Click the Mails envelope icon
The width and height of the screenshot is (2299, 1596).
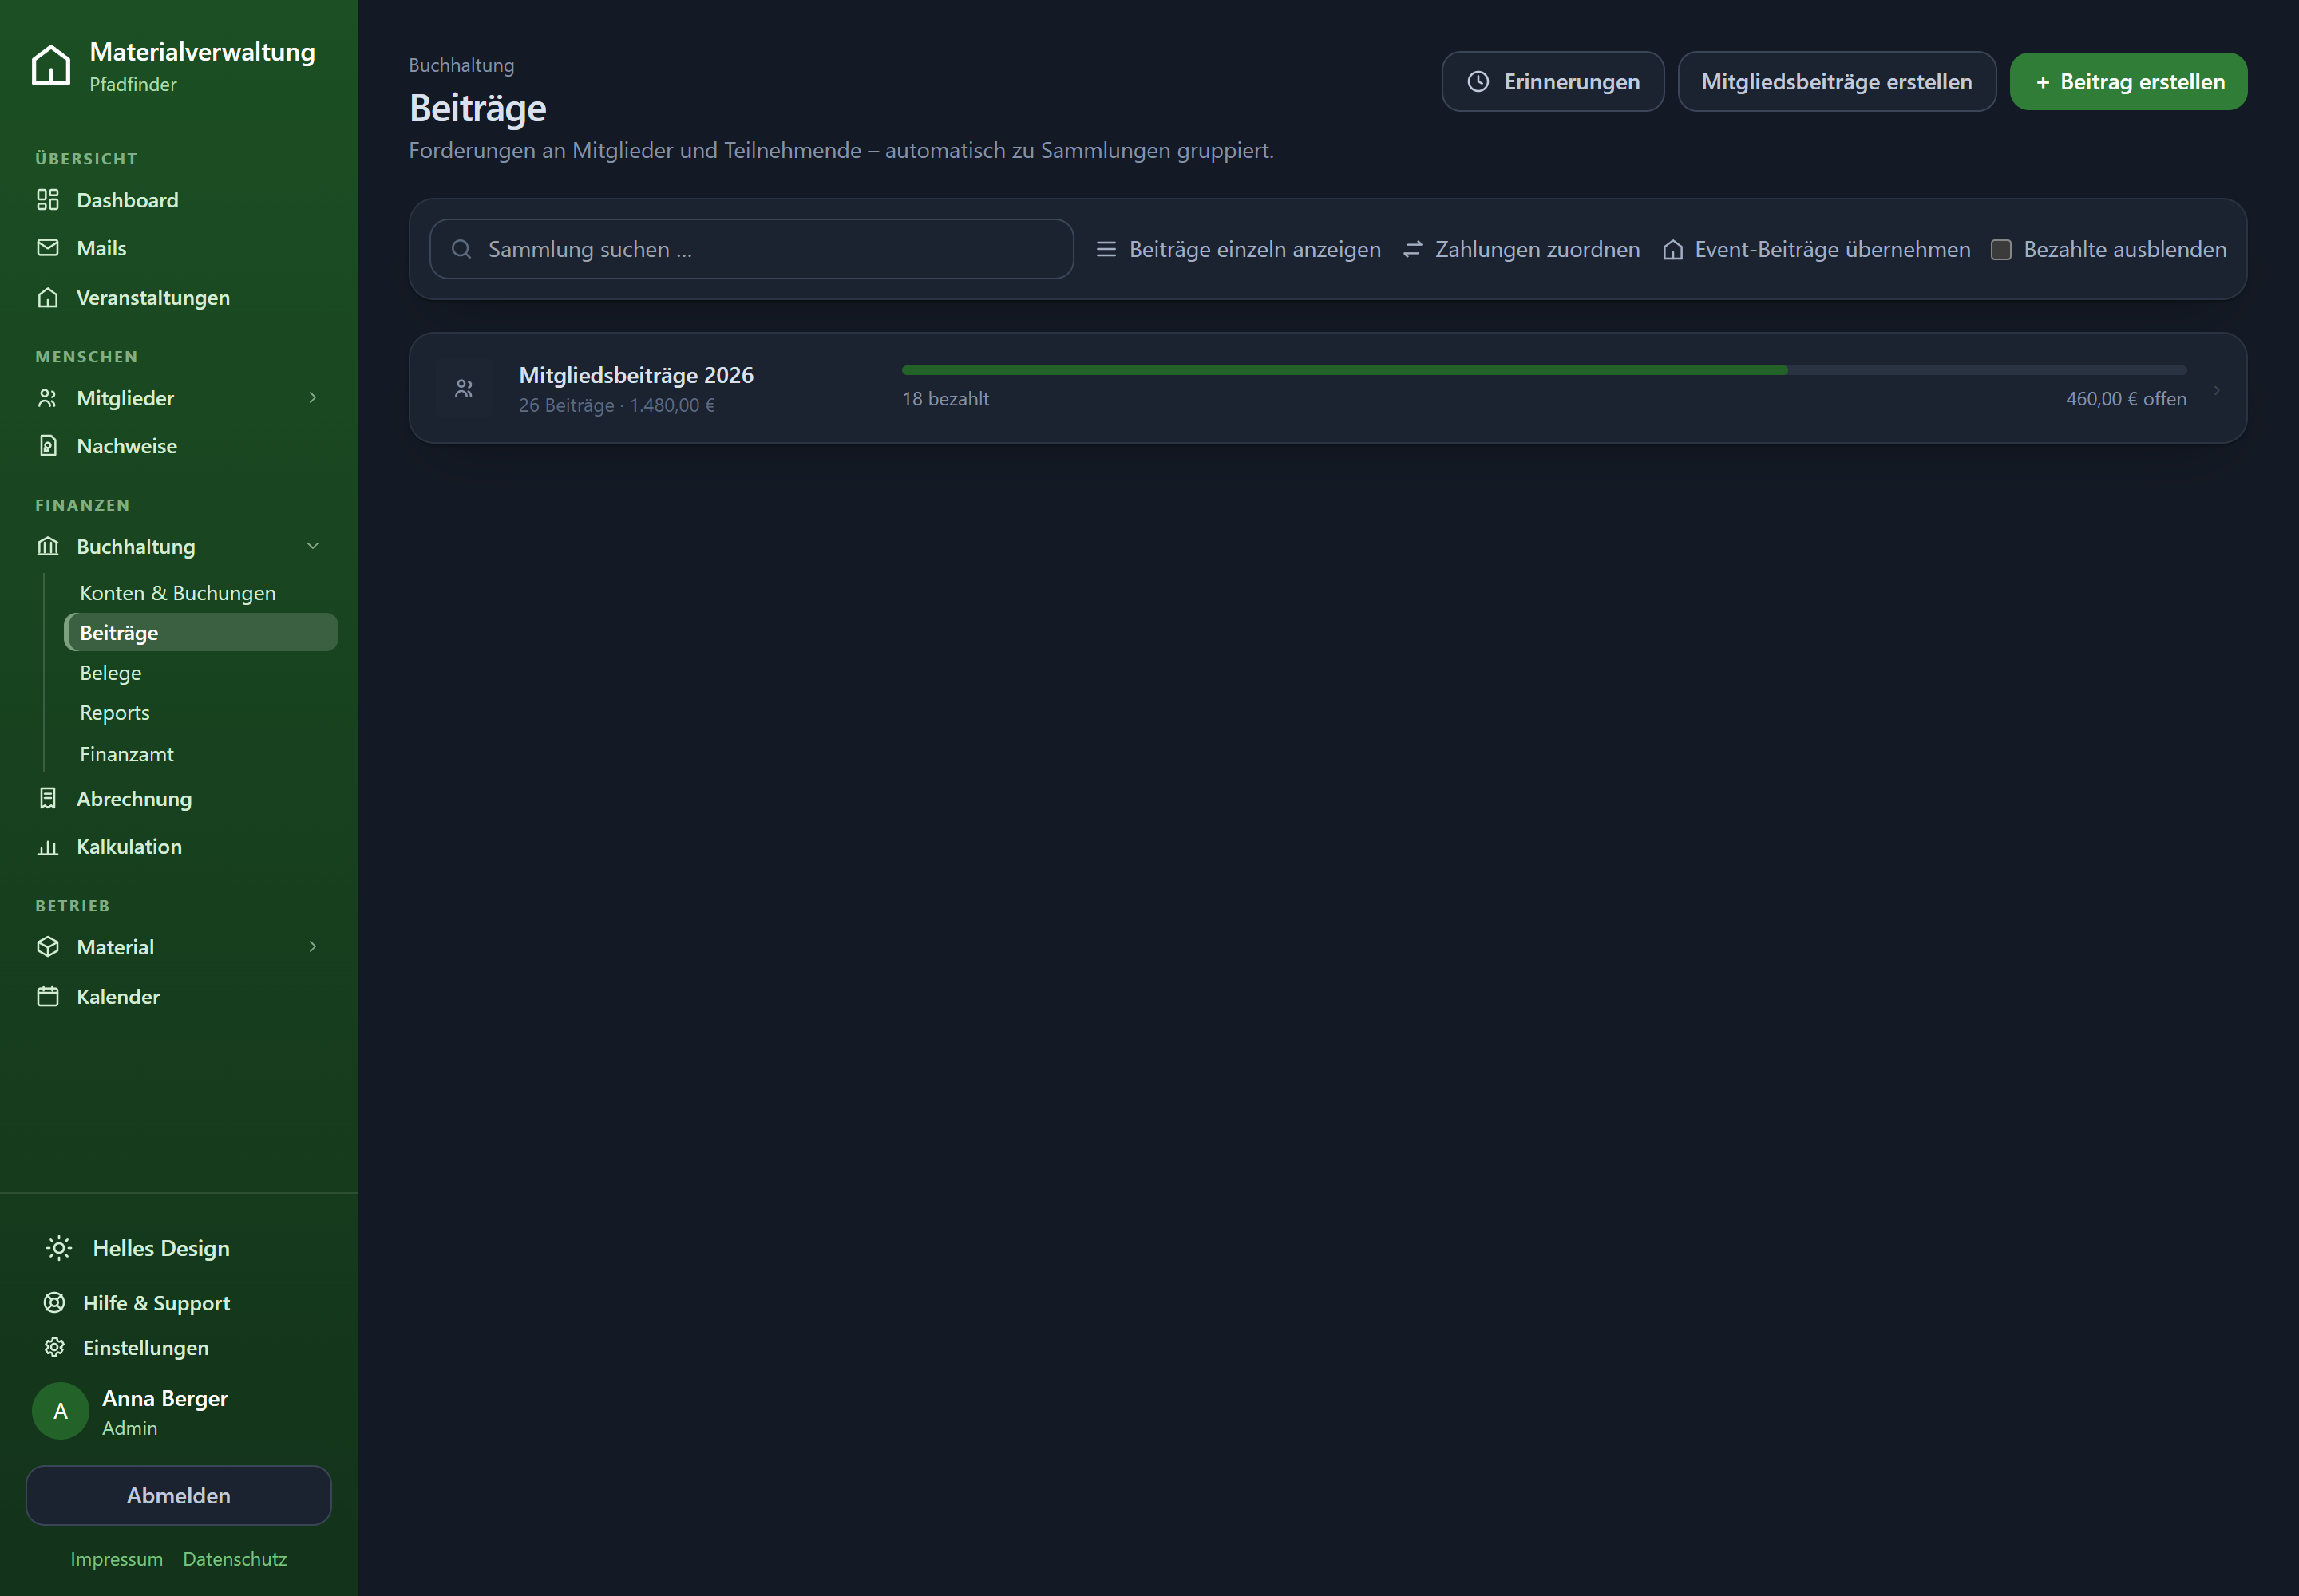pyautogui.click(x=48, y=248)
